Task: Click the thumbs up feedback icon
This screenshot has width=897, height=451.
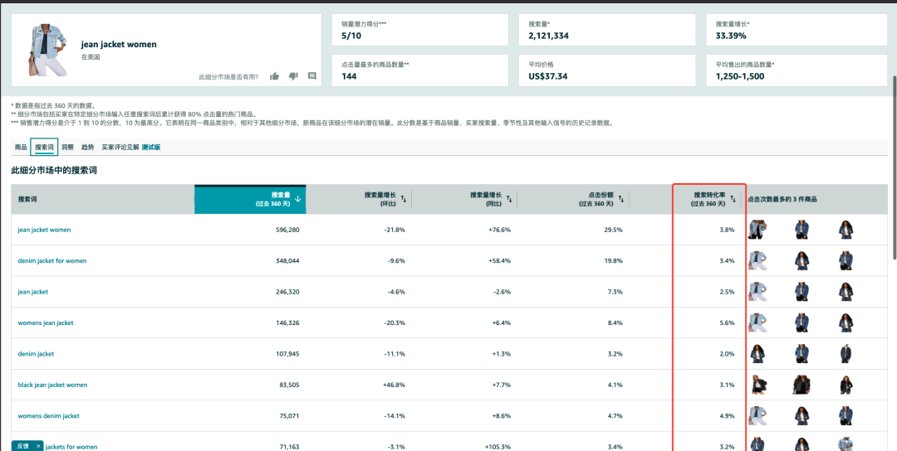Action: [275, 76]
